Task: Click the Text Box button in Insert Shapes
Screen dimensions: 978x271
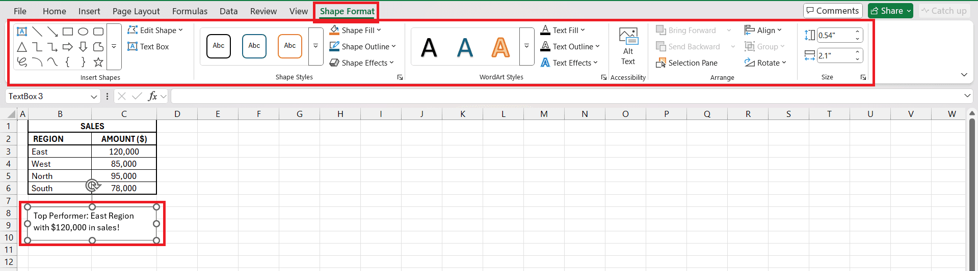Action: tap(148, 47)
